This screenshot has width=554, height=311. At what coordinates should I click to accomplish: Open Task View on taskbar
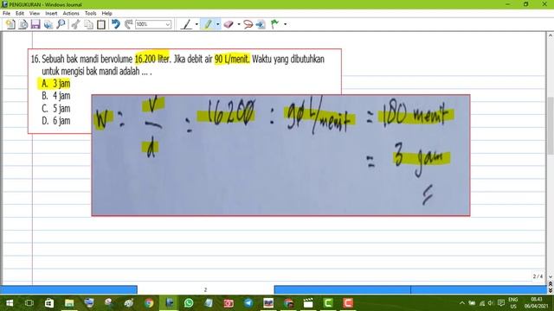[x=29, y=303]
